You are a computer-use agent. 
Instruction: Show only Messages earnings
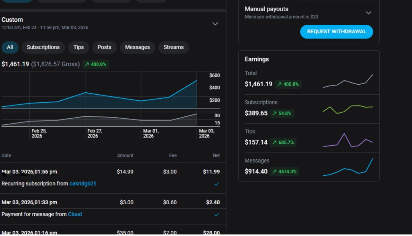[137, 47]
